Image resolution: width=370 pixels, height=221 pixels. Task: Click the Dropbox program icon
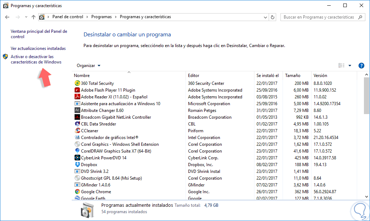77,164
